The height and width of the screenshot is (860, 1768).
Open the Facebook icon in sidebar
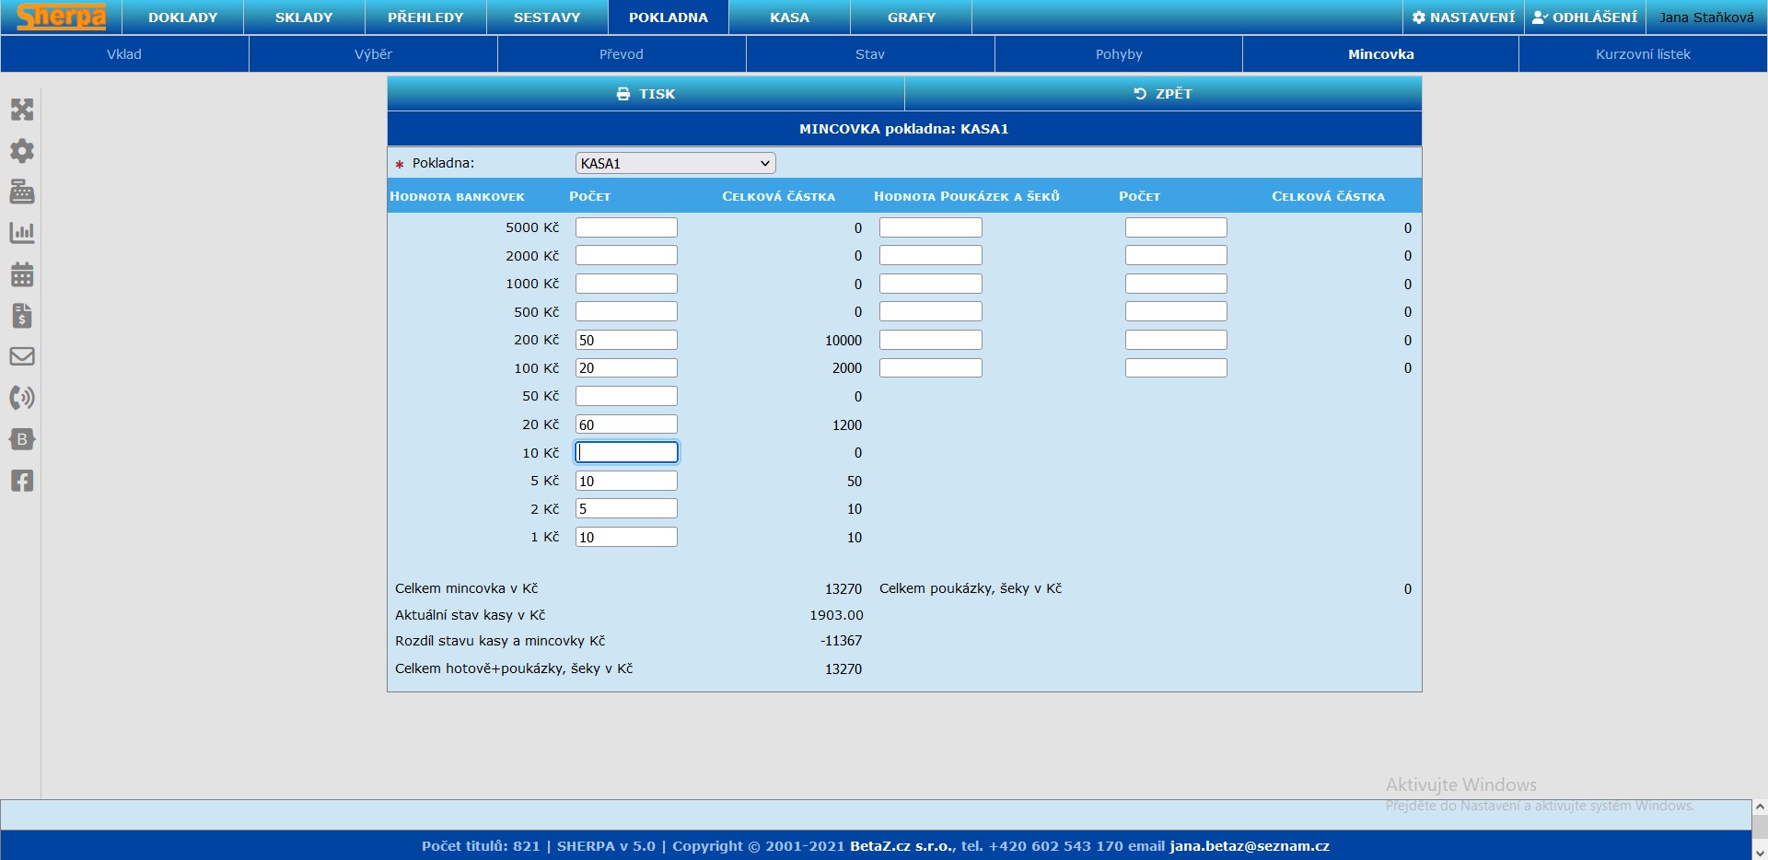[22, 481]
